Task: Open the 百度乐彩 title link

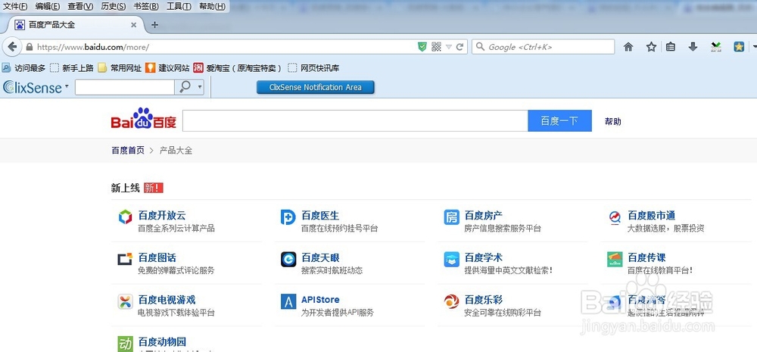Action: coord(483,300)
